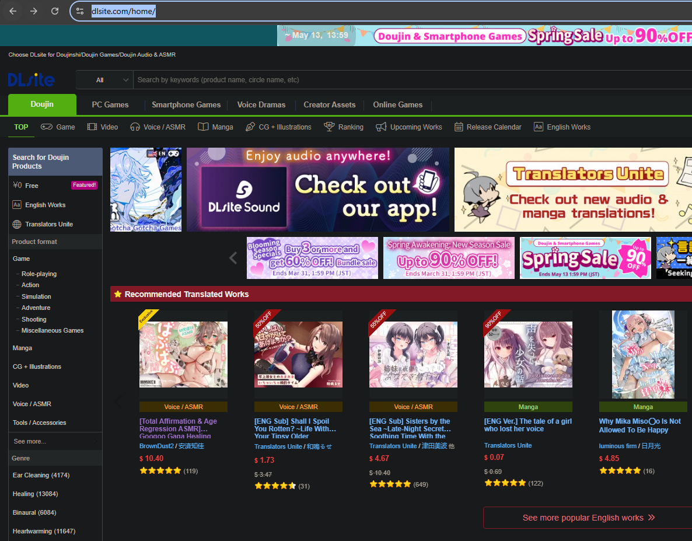Viewport: 692px width, 541px height.
Task: Open the Spring Sale 90% OFF top banner
Action: tap(485, 35)
